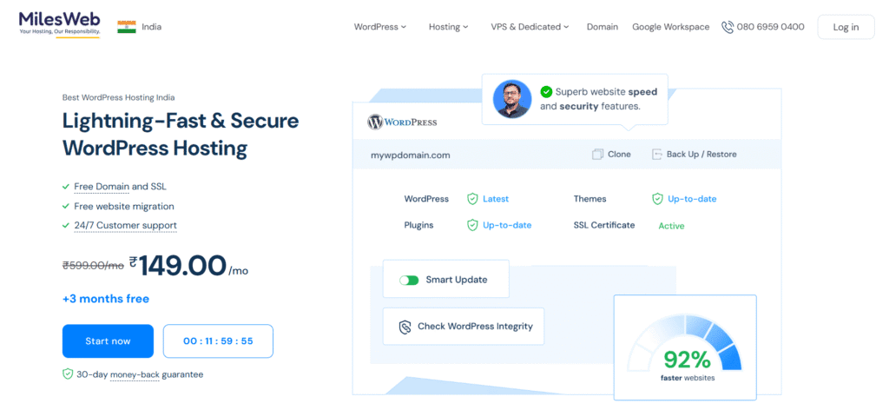Call 080 6959 0400 link
This screenshot has width=889, height=410.
click(763, 27)
